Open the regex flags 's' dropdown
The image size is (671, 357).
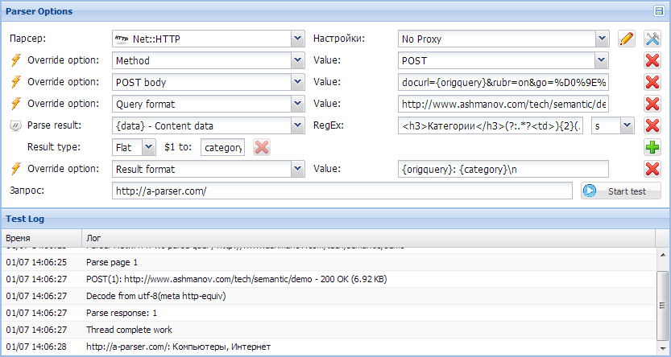(x=628, y=125)
